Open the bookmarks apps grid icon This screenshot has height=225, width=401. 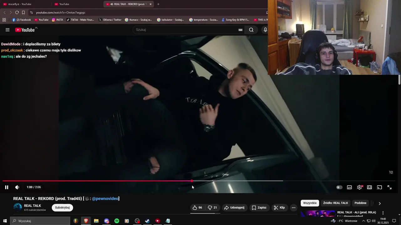tap(4, 20)
